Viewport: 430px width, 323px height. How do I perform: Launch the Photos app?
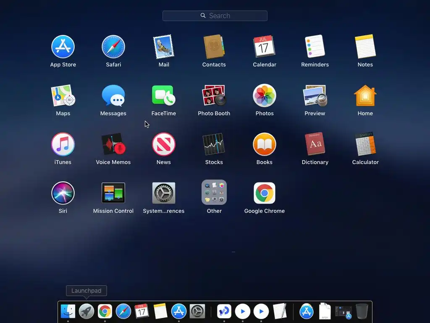[265, 95]
